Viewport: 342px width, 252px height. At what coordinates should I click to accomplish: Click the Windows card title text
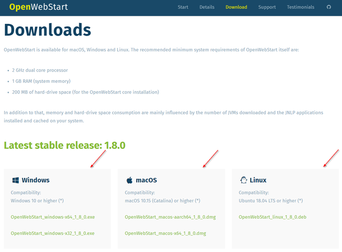[36, 180]
